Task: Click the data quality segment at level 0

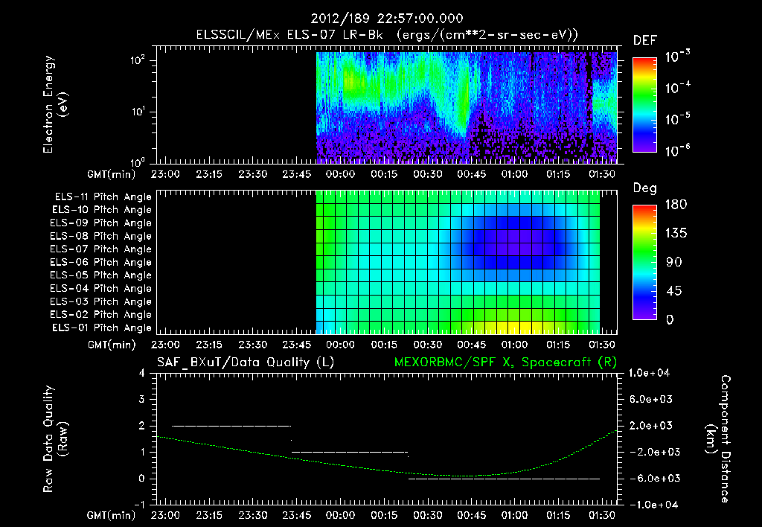Action: coord(504,479)
